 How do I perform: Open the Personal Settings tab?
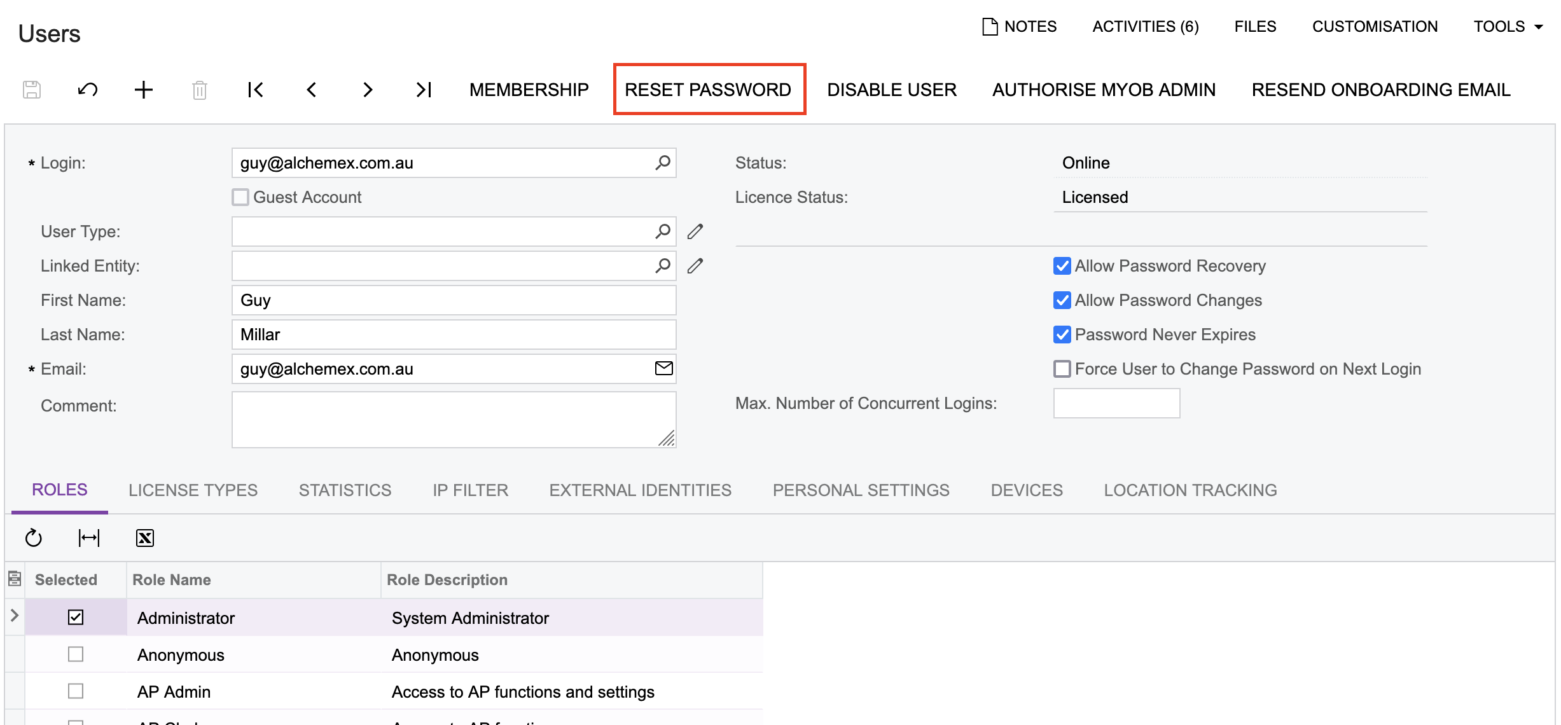(x=861, y=490)
